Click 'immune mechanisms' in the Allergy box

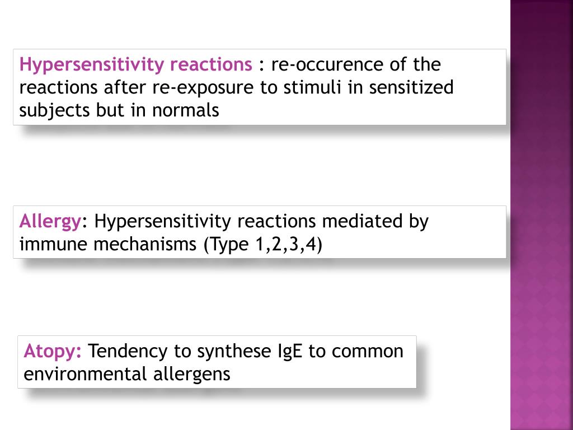click(x=108, y=244)
